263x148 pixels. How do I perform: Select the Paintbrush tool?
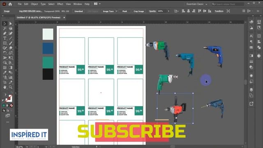pyautogui.click(x=11, y=43)
